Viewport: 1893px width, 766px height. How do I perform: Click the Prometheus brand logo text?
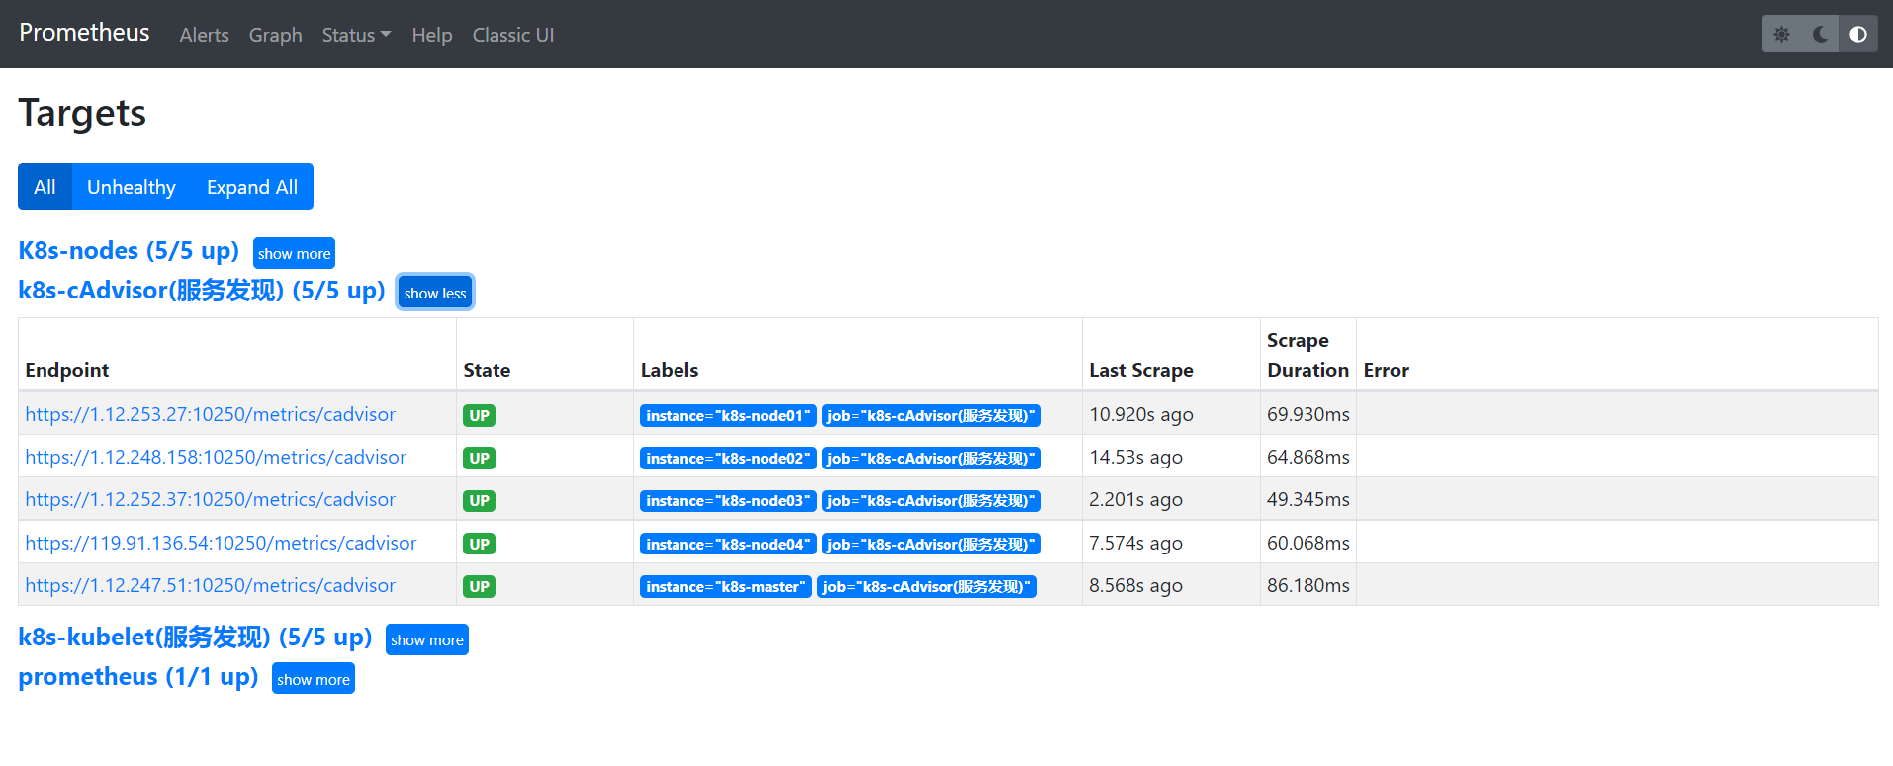pyautogui.click(x=84, y=33)
